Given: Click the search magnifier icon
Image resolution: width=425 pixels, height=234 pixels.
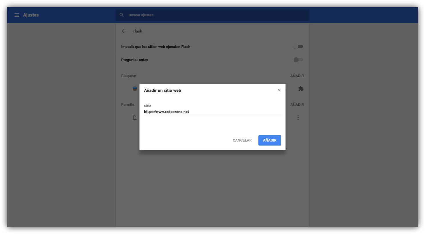Looking at the screenshot, I should pos(122,15).
